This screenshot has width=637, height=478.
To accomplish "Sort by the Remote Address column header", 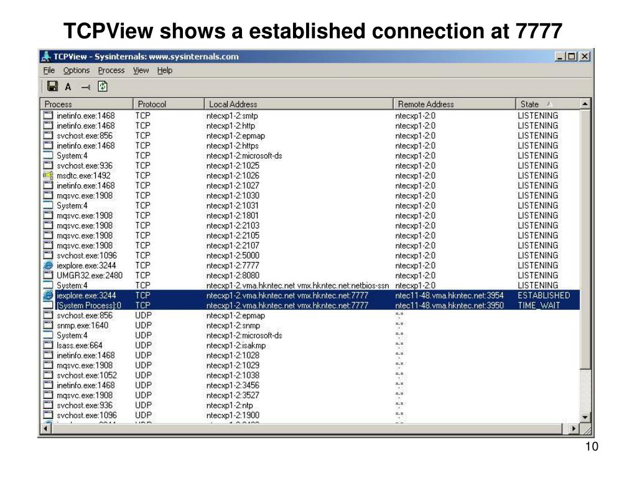I will coord(454,104).
